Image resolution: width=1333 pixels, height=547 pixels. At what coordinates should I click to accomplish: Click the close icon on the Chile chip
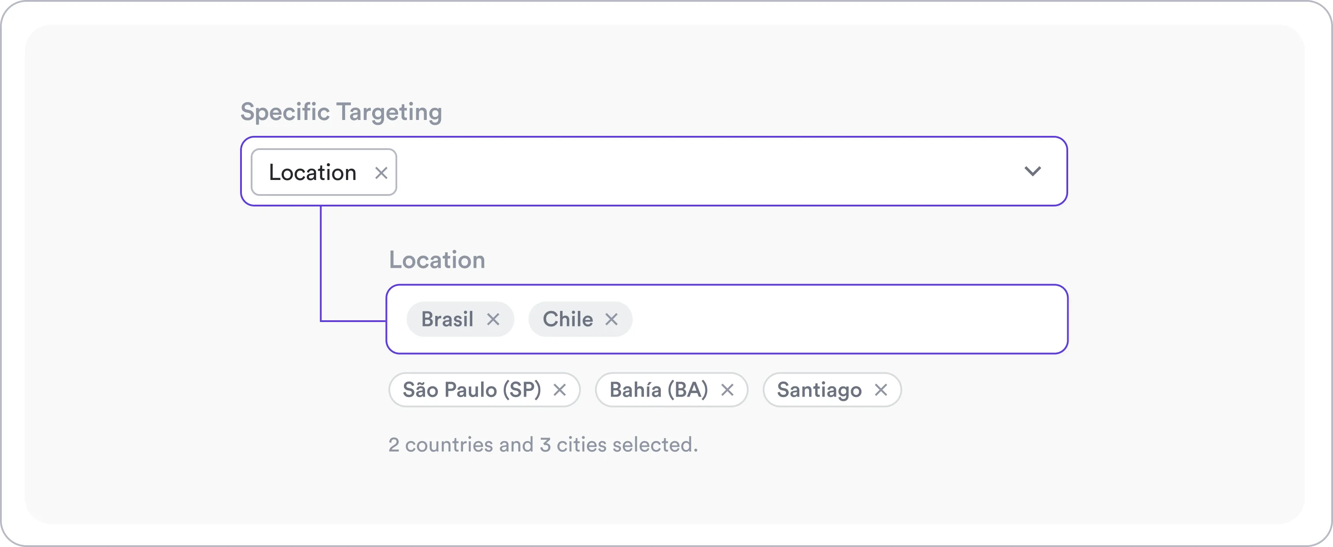(x=611, y=319)
